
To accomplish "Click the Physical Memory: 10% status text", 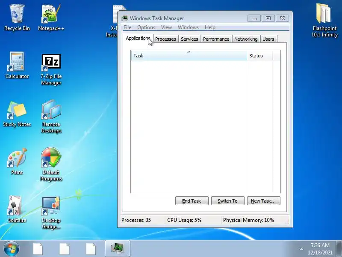I will click(x=249, y=220).
